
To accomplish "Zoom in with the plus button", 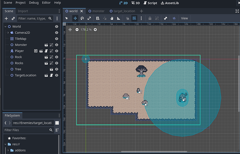I will pyautogui.click(x=95, y=30).
